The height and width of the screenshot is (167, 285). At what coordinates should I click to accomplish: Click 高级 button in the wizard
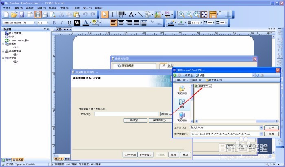(x=135, y=120)
